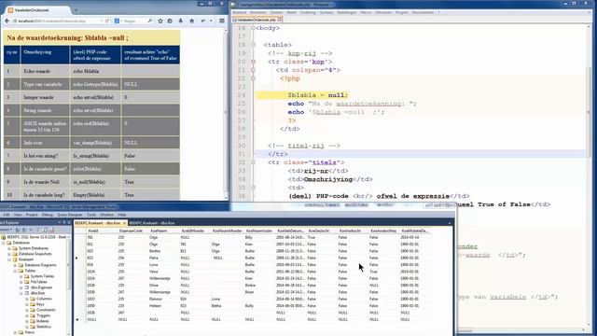Viewport: 597px width, 336px height.
Task: Switch to the second dbo.Koe tab
Action: point(151,223)
